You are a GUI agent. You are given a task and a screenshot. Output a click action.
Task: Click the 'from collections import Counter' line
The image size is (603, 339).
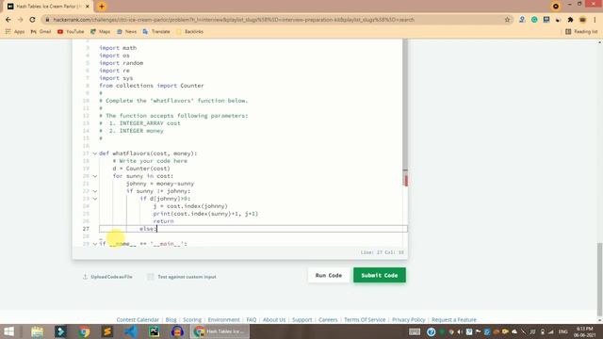[x=152, y=86]
